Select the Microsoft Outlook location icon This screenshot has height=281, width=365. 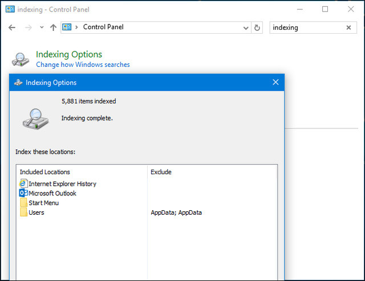tap(23, 193)
